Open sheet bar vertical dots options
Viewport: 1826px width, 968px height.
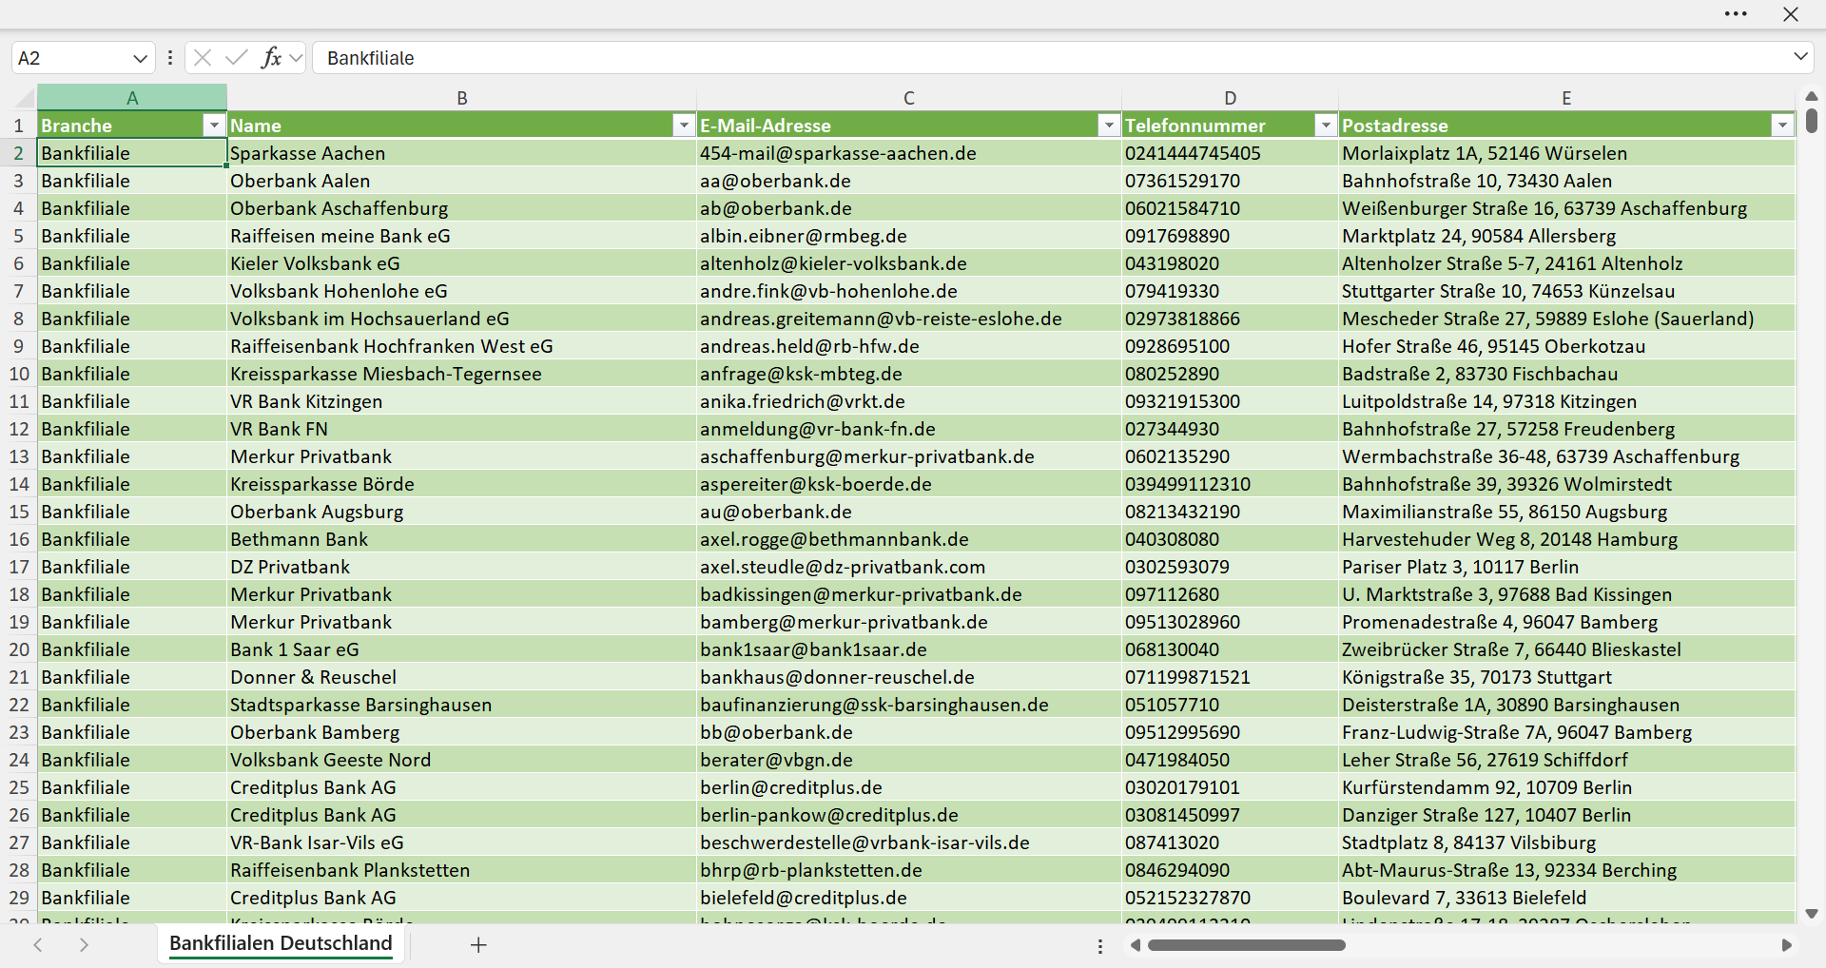(x=1100, y=946)
